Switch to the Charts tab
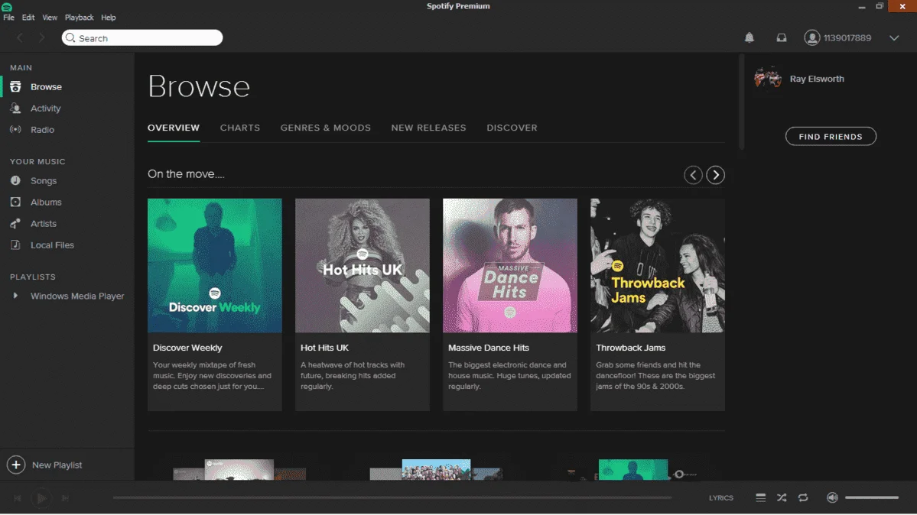917x515 pixels. pos(240,128)
